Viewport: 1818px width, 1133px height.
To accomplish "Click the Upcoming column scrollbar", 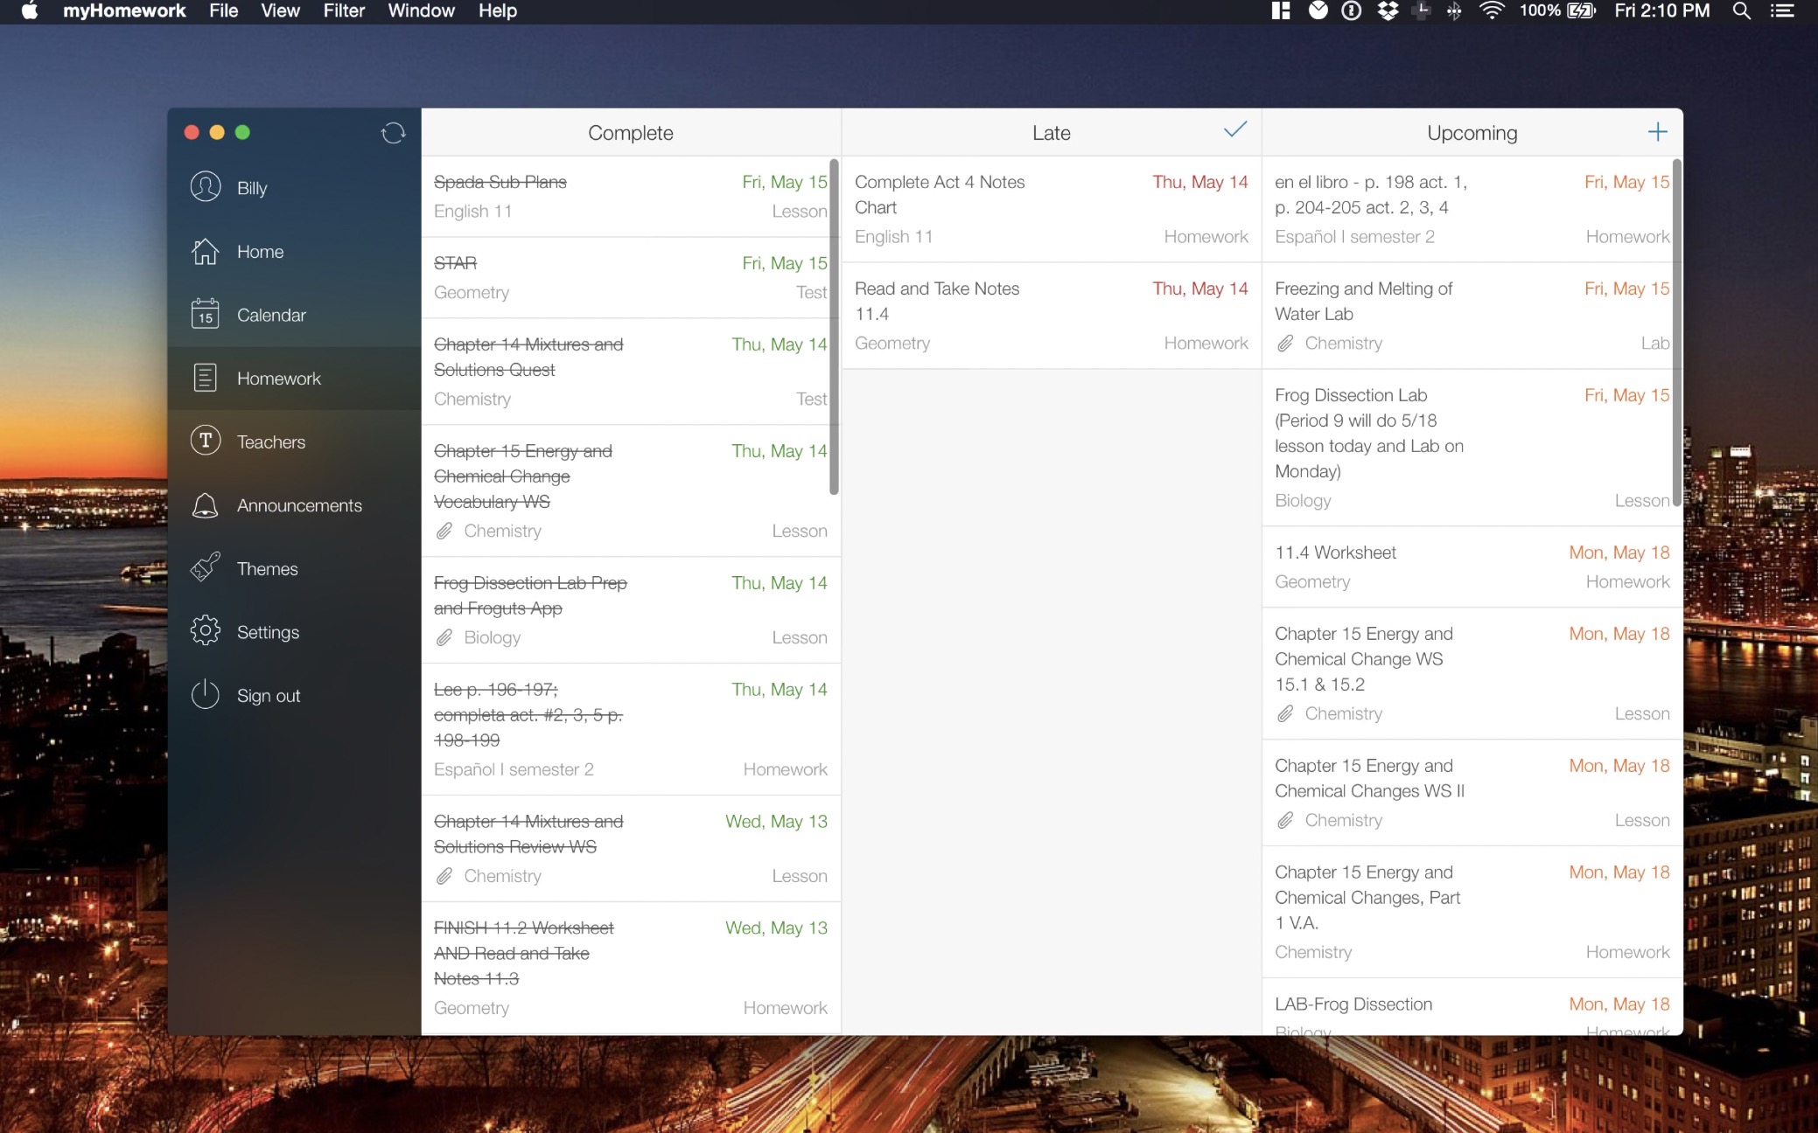I will (x=1675, y=332).
